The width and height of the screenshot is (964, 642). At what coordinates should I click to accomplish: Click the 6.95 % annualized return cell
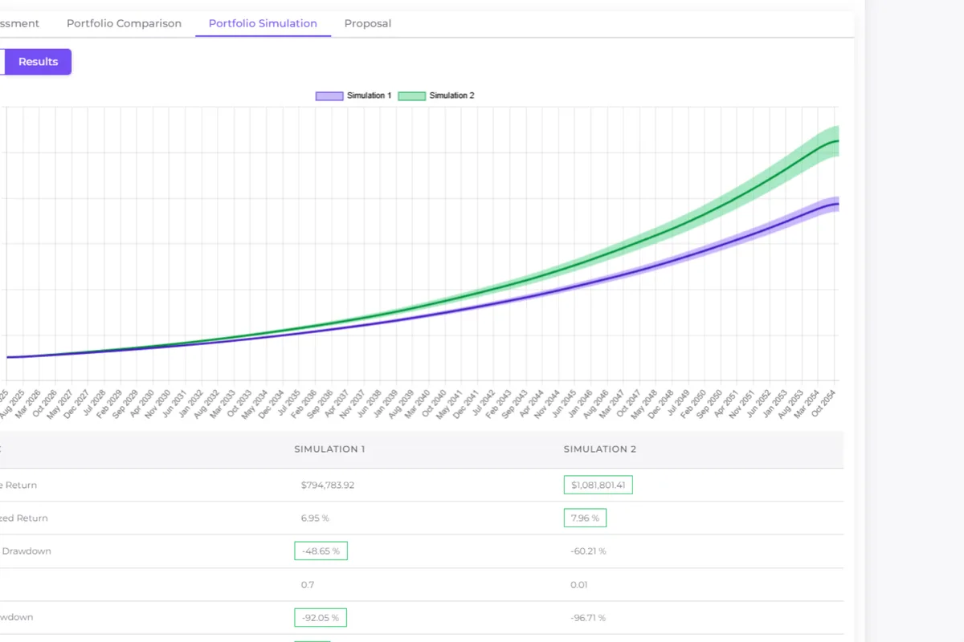tap(315, 518)
